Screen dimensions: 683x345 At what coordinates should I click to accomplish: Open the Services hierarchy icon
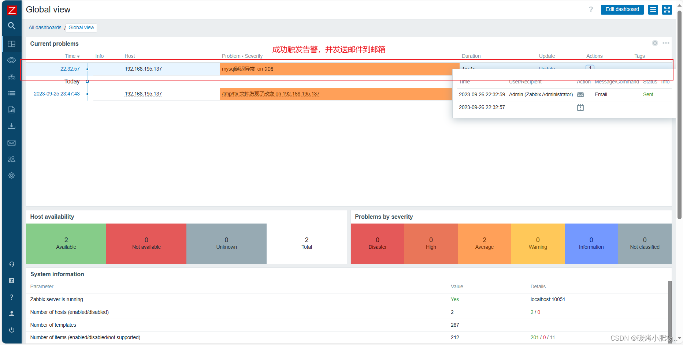[x=12, y=76]
